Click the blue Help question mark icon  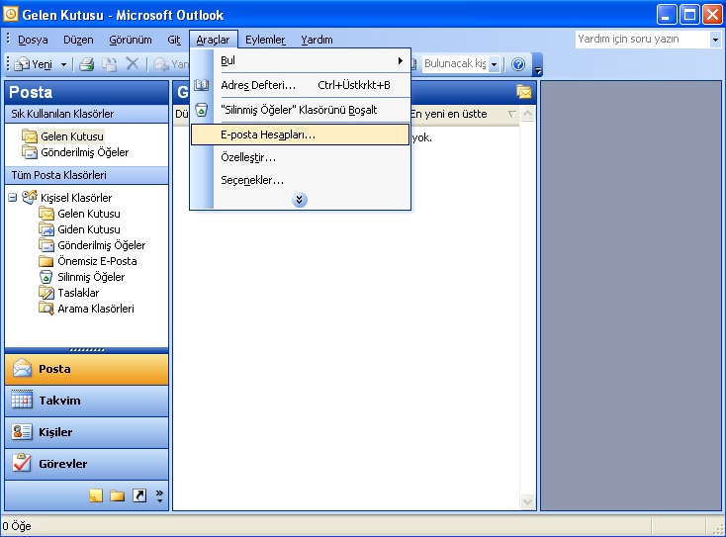click(518, 64)
